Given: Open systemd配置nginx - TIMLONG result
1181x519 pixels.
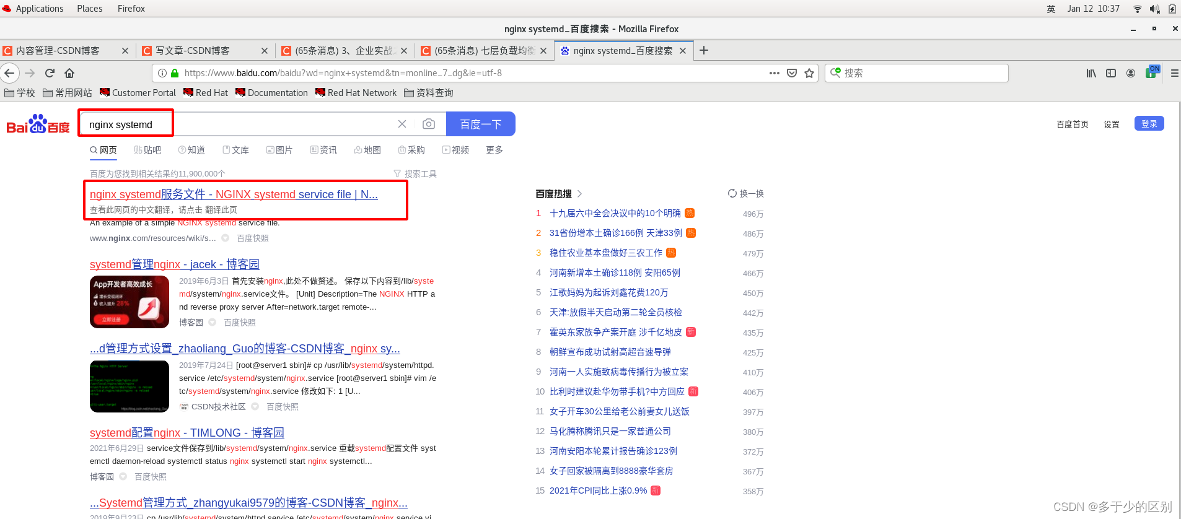Looking at the screenshot, I should pos(187,433).
